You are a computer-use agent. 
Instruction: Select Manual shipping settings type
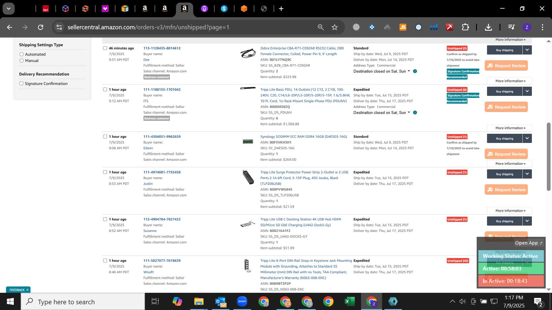(x=22, y=61)
